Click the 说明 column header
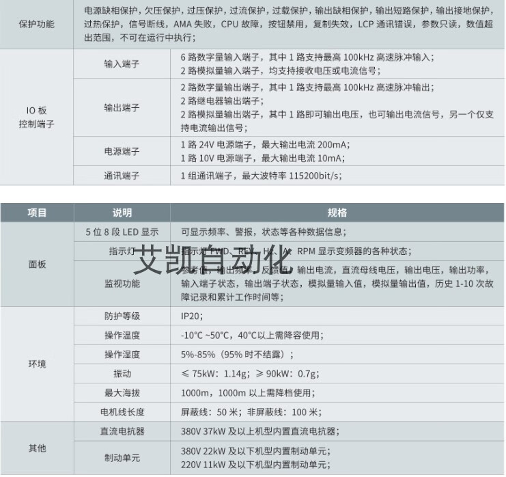 122,213
